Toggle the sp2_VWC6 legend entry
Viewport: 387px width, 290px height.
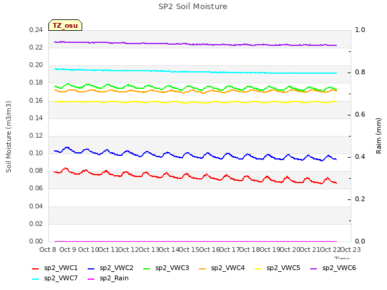click(333, 268)
